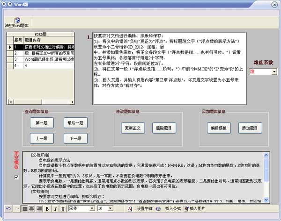Click the align right icon
Screen dimensions: 281x221
coord(39,208)
